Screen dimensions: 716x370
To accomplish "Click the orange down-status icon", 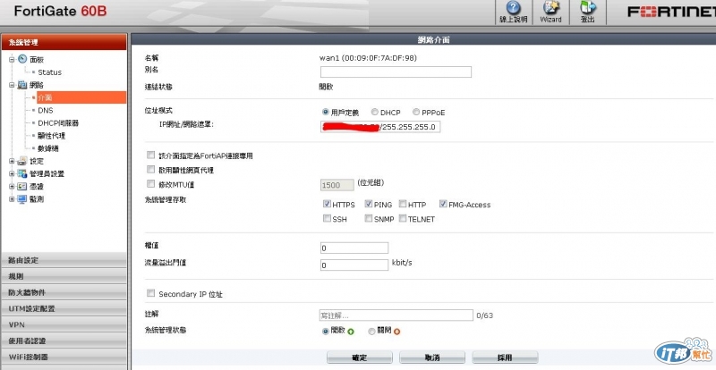I will (x=396, y=332).
